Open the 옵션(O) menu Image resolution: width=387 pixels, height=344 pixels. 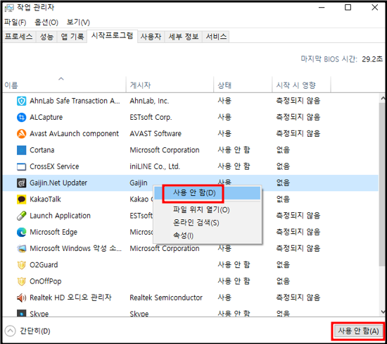click(46, 23)
